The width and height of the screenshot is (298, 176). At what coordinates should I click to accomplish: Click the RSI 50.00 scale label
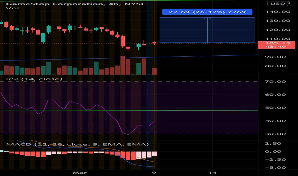pos(275,108)
